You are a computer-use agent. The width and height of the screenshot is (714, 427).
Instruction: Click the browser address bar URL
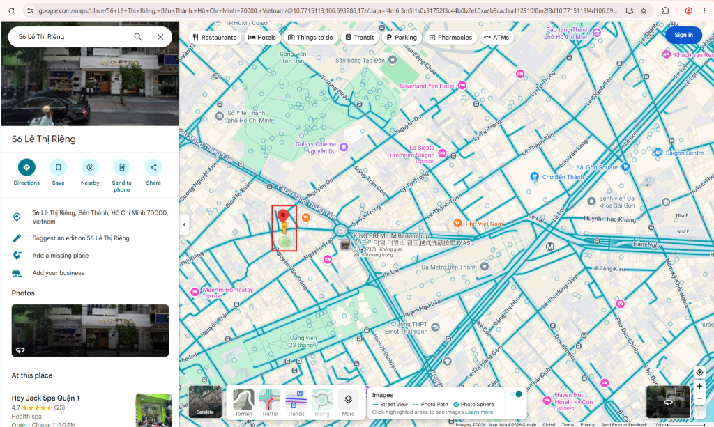[x=328, y=10]
